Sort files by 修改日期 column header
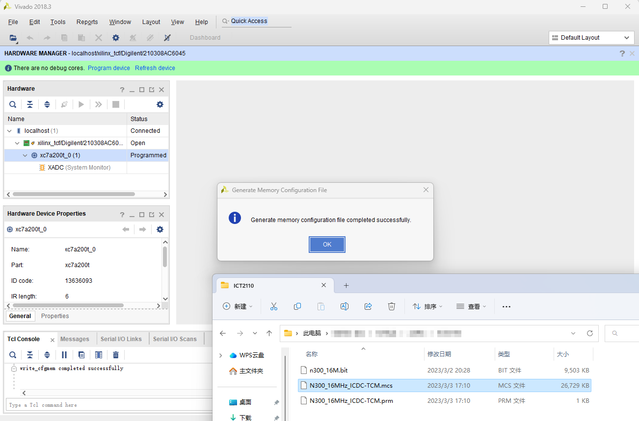 (439, 354)
